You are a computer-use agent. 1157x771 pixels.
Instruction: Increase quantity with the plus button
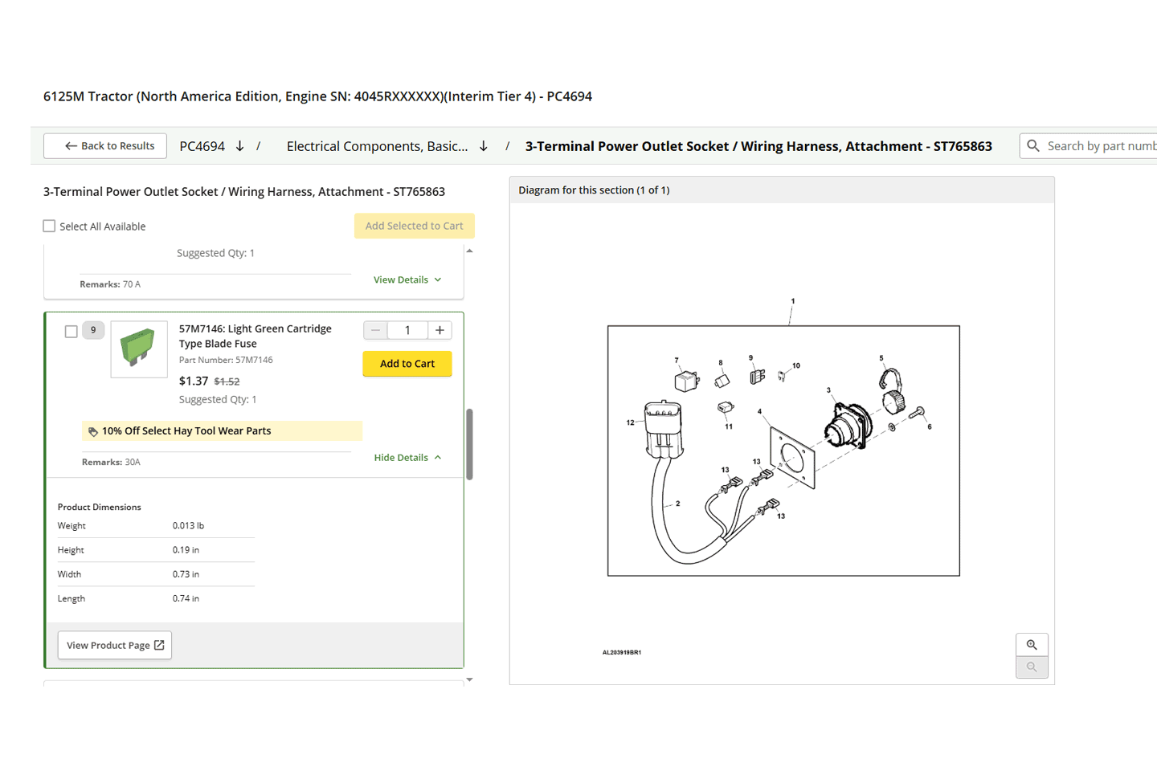coord(439,330)
